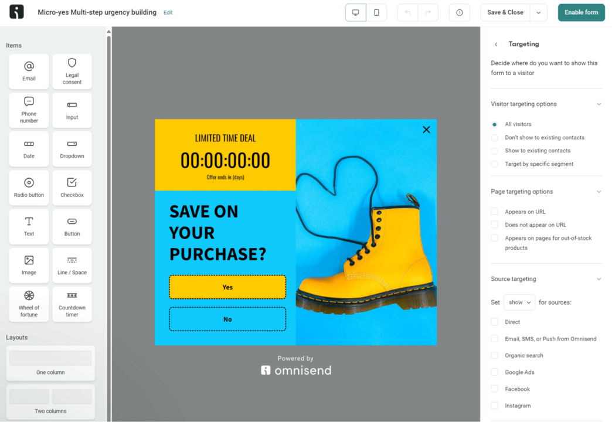612x422 pixels.
Task: Go back from Targeting panel
Action: click(496, 44)
